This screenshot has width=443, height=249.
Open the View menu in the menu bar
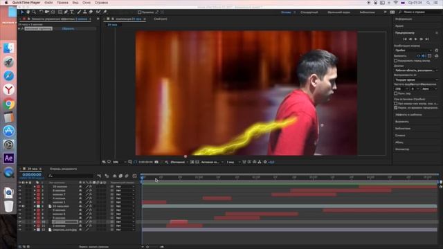75,3
